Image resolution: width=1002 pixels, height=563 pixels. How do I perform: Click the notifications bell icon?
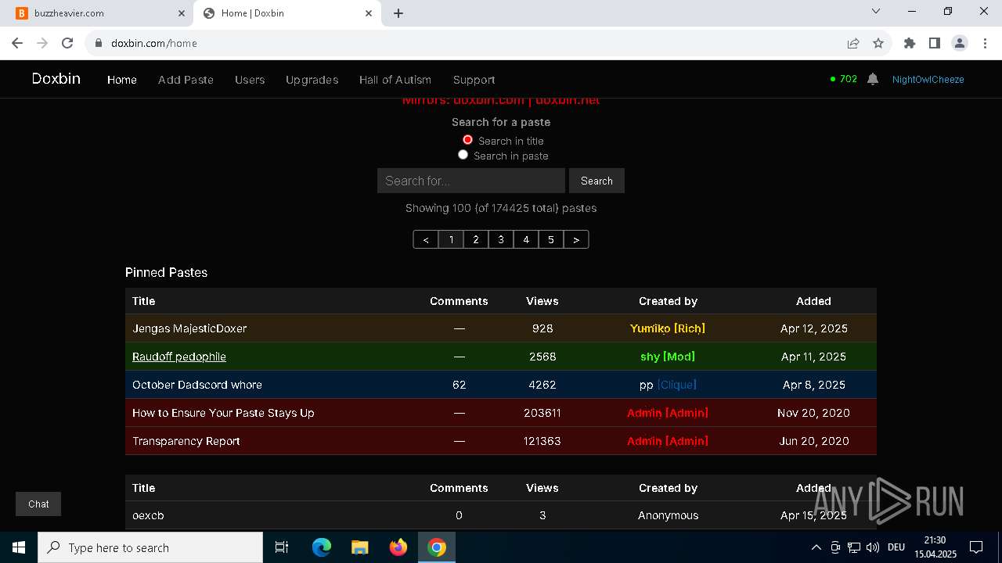pyautogui.click(x=873, y=79)
